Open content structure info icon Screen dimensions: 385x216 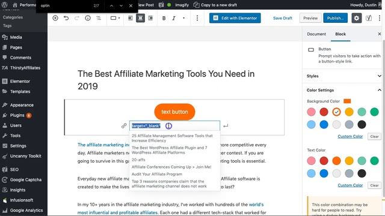[88, 18]
